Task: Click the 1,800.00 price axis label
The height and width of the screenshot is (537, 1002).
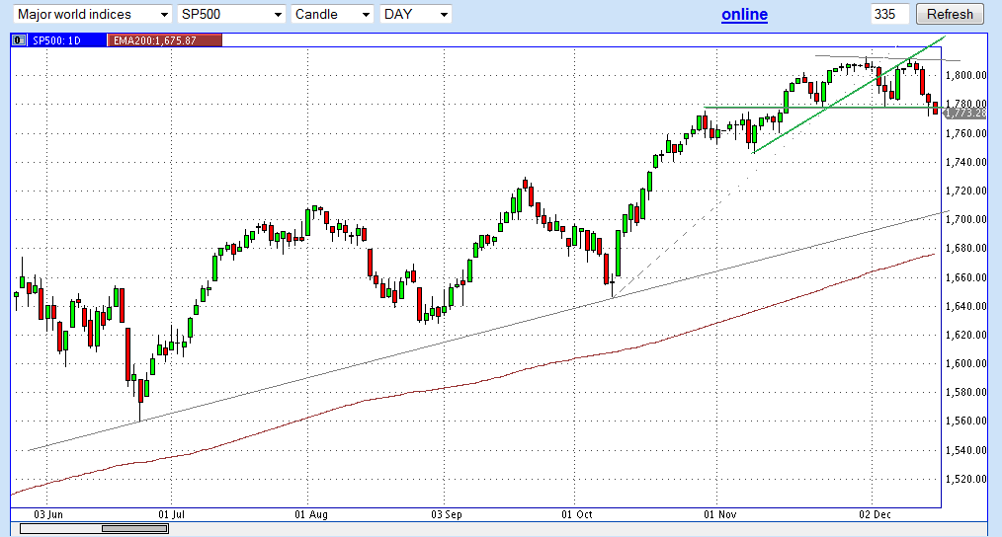Action: coord(965,75)
